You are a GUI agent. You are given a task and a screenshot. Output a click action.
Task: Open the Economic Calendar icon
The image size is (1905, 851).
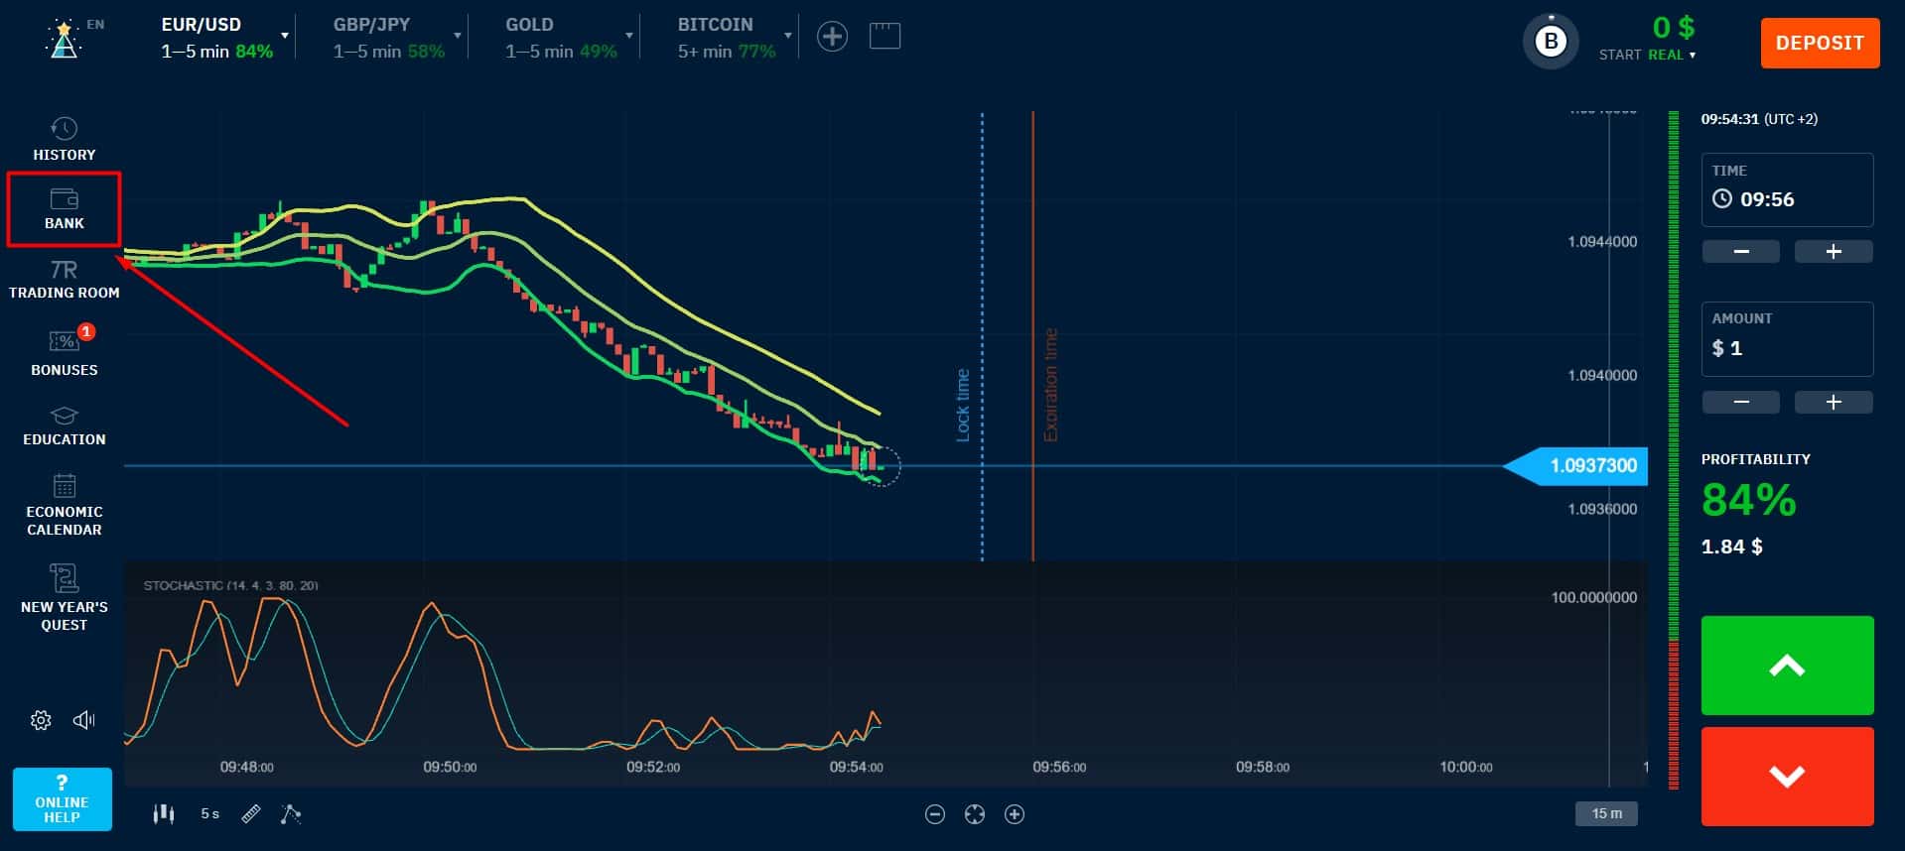(65, 486)
